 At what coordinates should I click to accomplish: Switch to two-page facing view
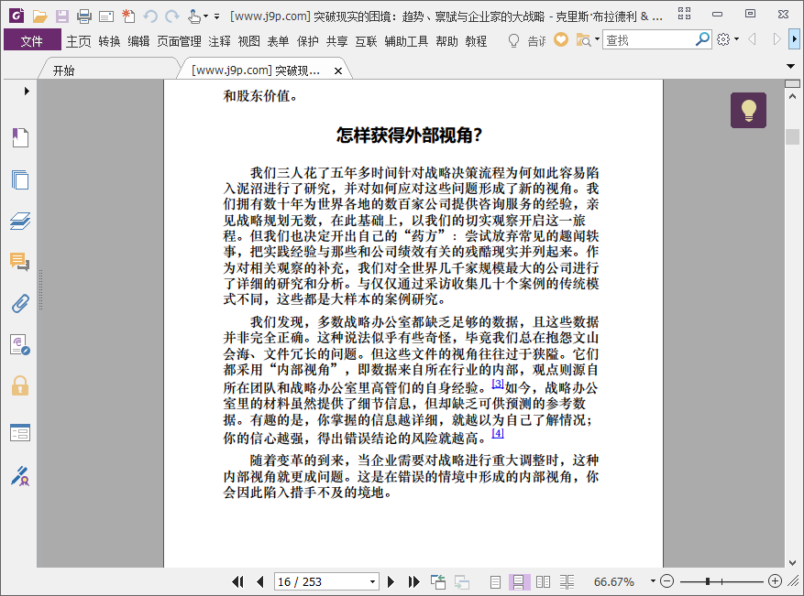pyautogui.click(x=543, y=581)
